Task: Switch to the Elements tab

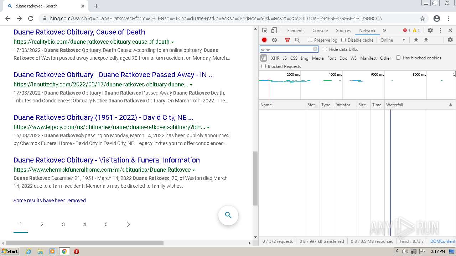Action: pyautogui.click(x=296, y=31)
